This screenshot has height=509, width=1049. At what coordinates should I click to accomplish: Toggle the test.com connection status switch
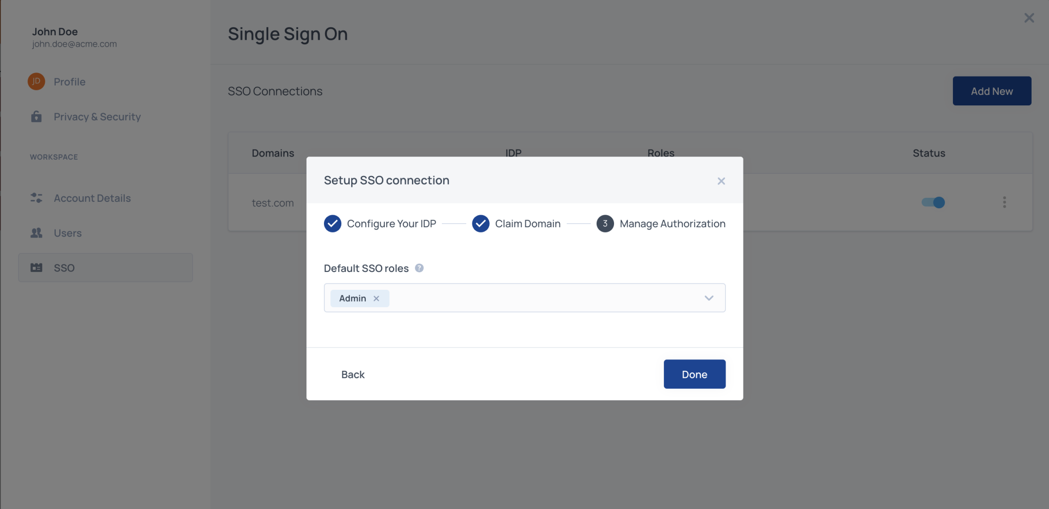pos(933,202)
